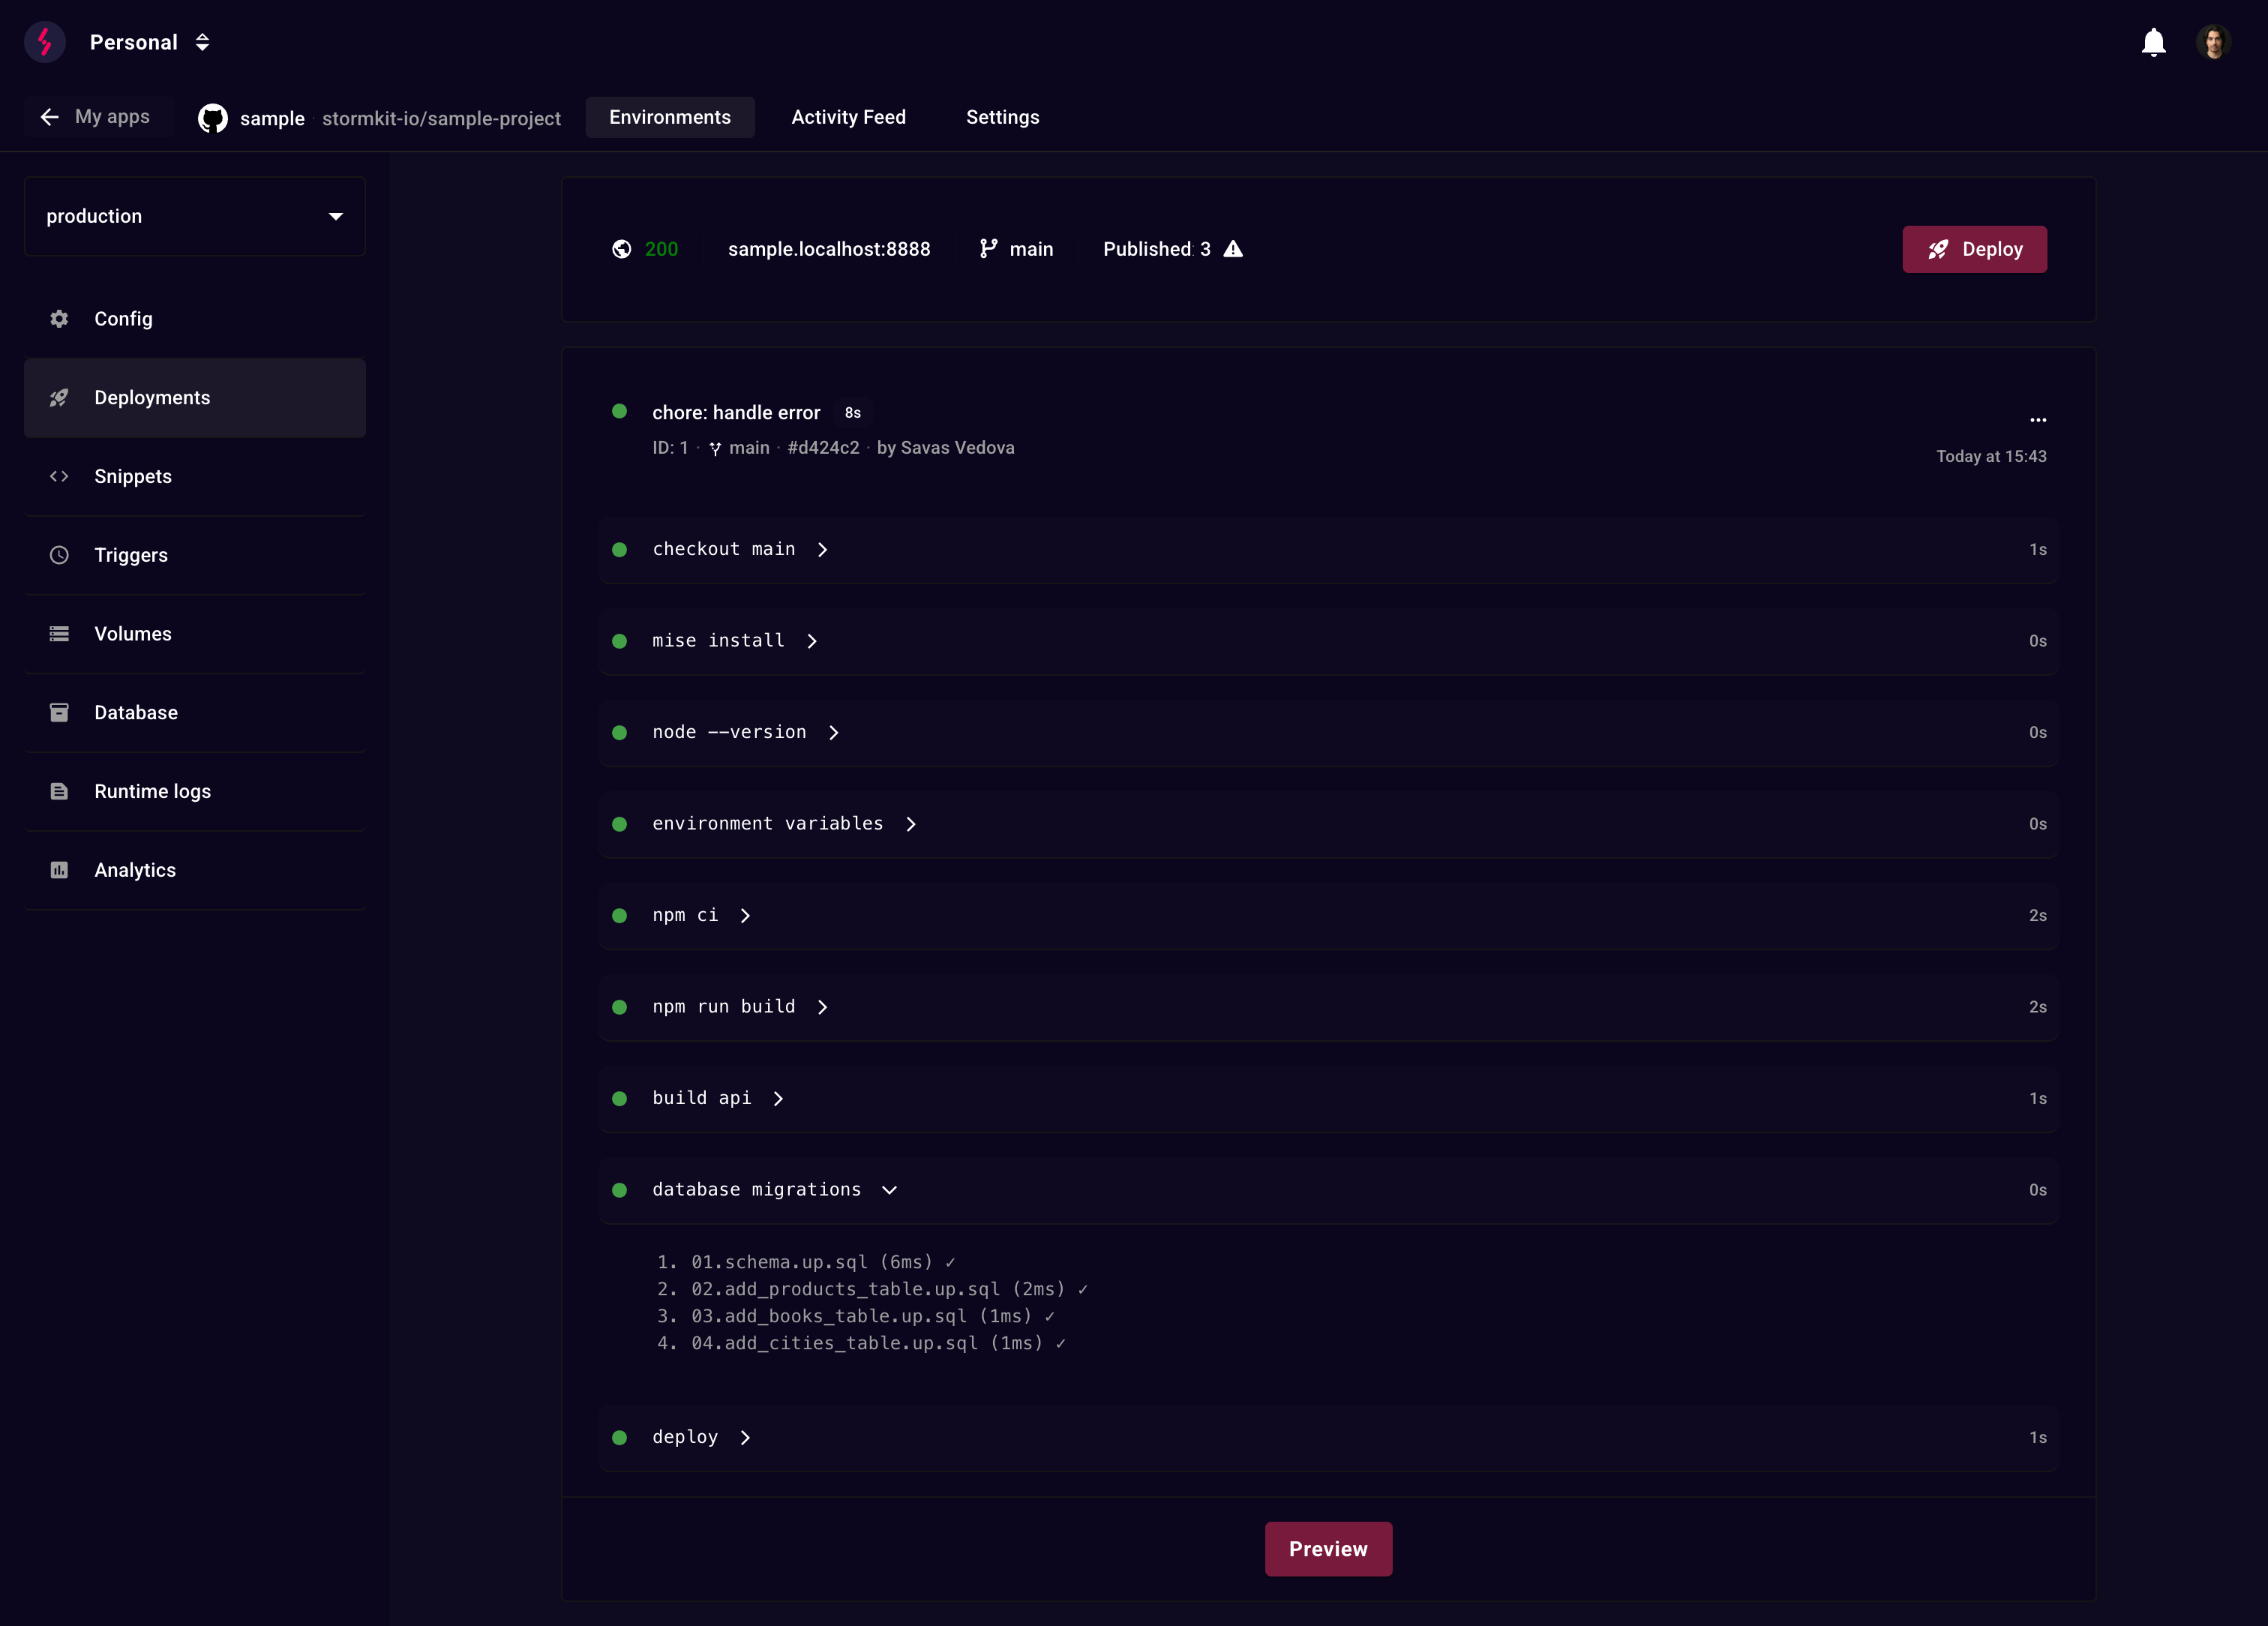Switch to the Settings tab
The width and height of the screenshot is (2268, 1626).
[x=1002, y=117]
